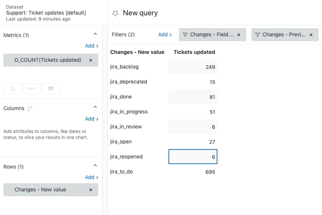Click the droplet color icon under metrics

click(x=13, y=89)
